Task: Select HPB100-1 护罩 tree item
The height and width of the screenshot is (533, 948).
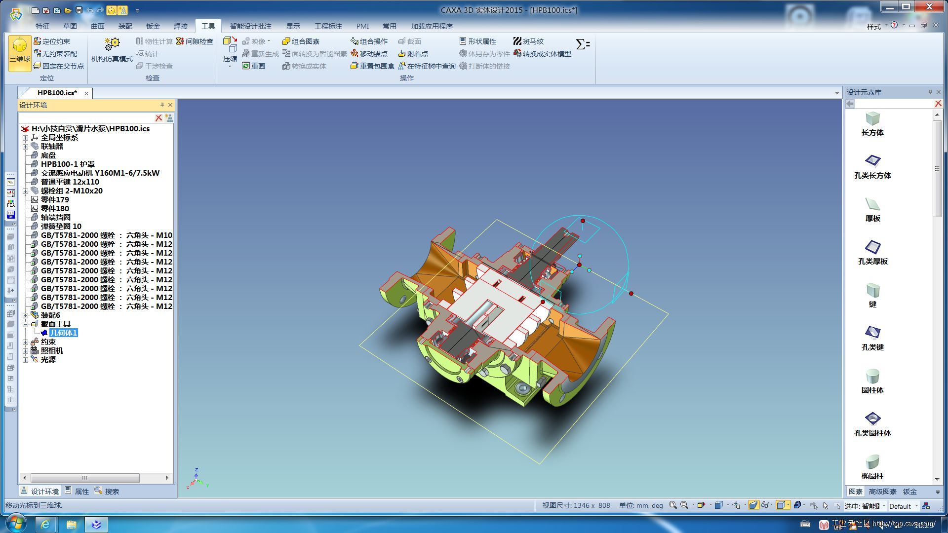Action: point(68,164)
